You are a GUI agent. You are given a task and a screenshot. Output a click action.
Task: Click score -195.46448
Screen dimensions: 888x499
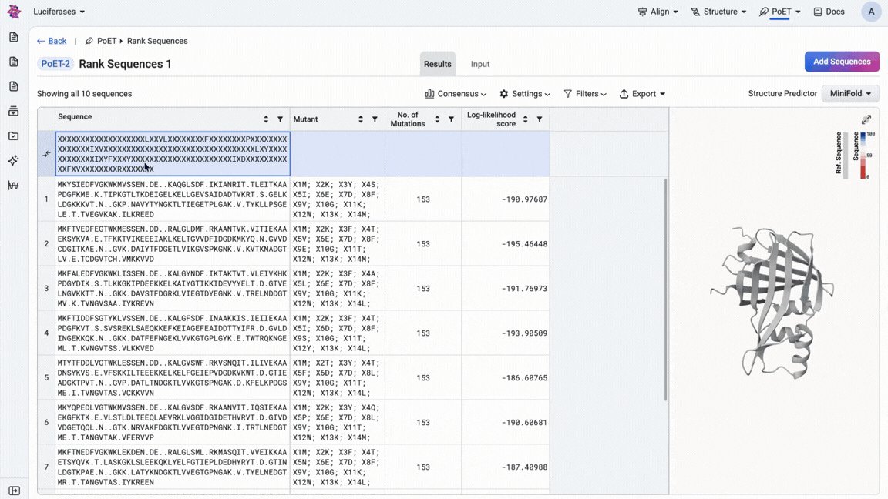coord(524,244)
